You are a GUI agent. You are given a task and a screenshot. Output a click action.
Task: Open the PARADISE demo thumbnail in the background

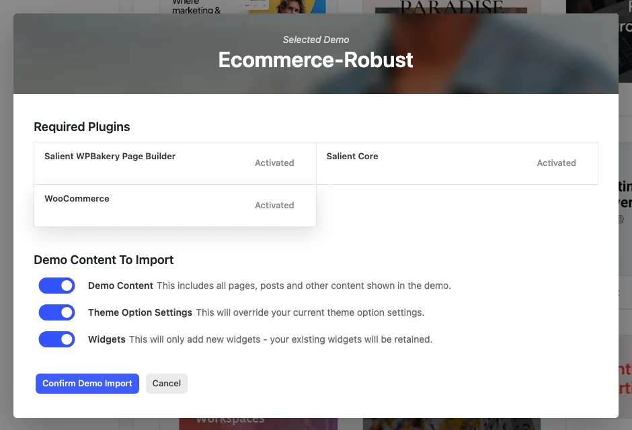tap(451, 7)
